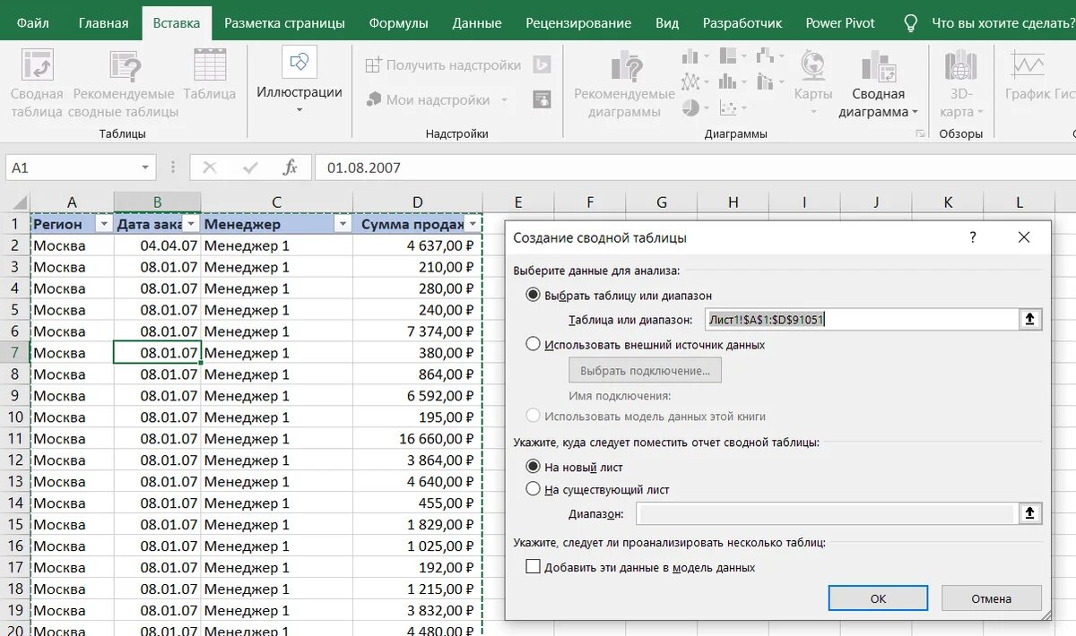This screenshot has height=636, width=1076.
Task: Insert a combo chart icon
Action: coord(767,82)
